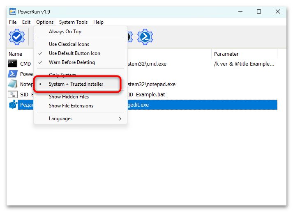The image size is (293, 212).
Task: Click the blue checkmark gear toolbar icon
Action: [x=17, y=37]
